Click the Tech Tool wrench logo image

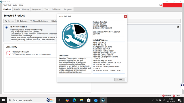(x=75, y=35)
